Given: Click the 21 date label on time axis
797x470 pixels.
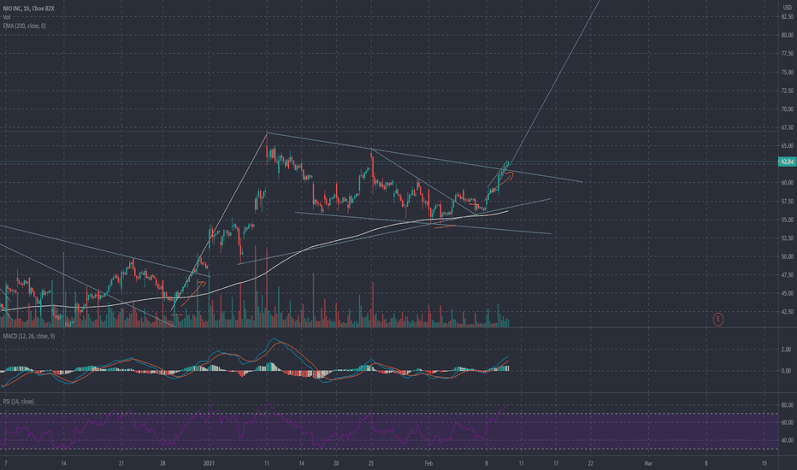Looking at the screenshot, I should (121, 463).
